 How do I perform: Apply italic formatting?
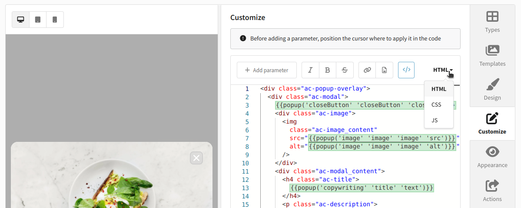[310, 70]
